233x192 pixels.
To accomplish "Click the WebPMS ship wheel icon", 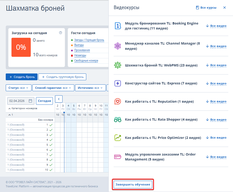I will pos(118,65).
